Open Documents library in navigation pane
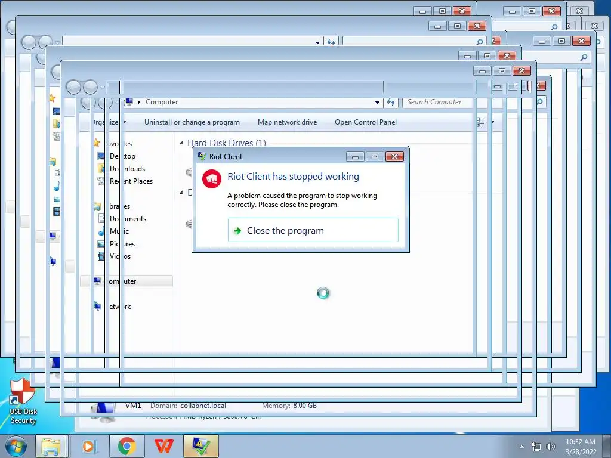Viewport: 611px width, 458px height. (x=128, y=219)
